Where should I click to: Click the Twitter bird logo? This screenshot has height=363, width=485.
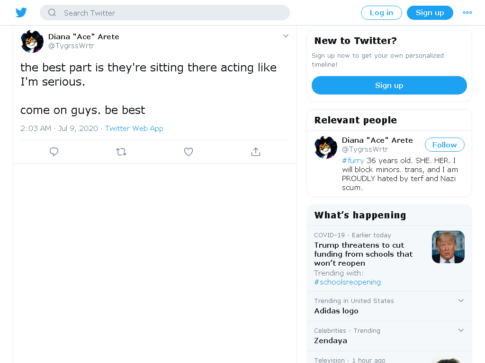[x=21, y=13]
